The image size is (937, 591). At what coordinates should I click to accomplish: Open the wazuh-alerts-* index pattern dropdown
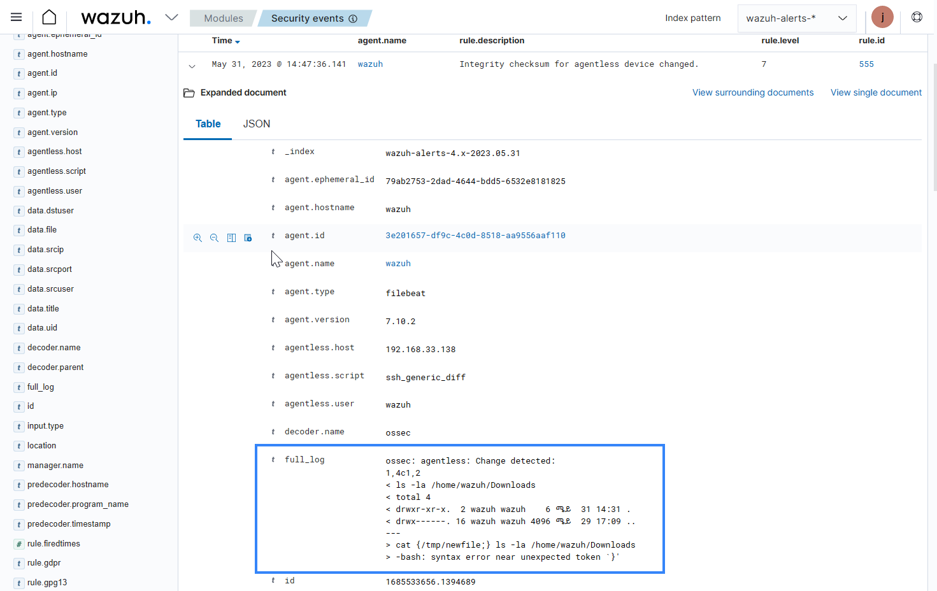(x=796, y=18)
